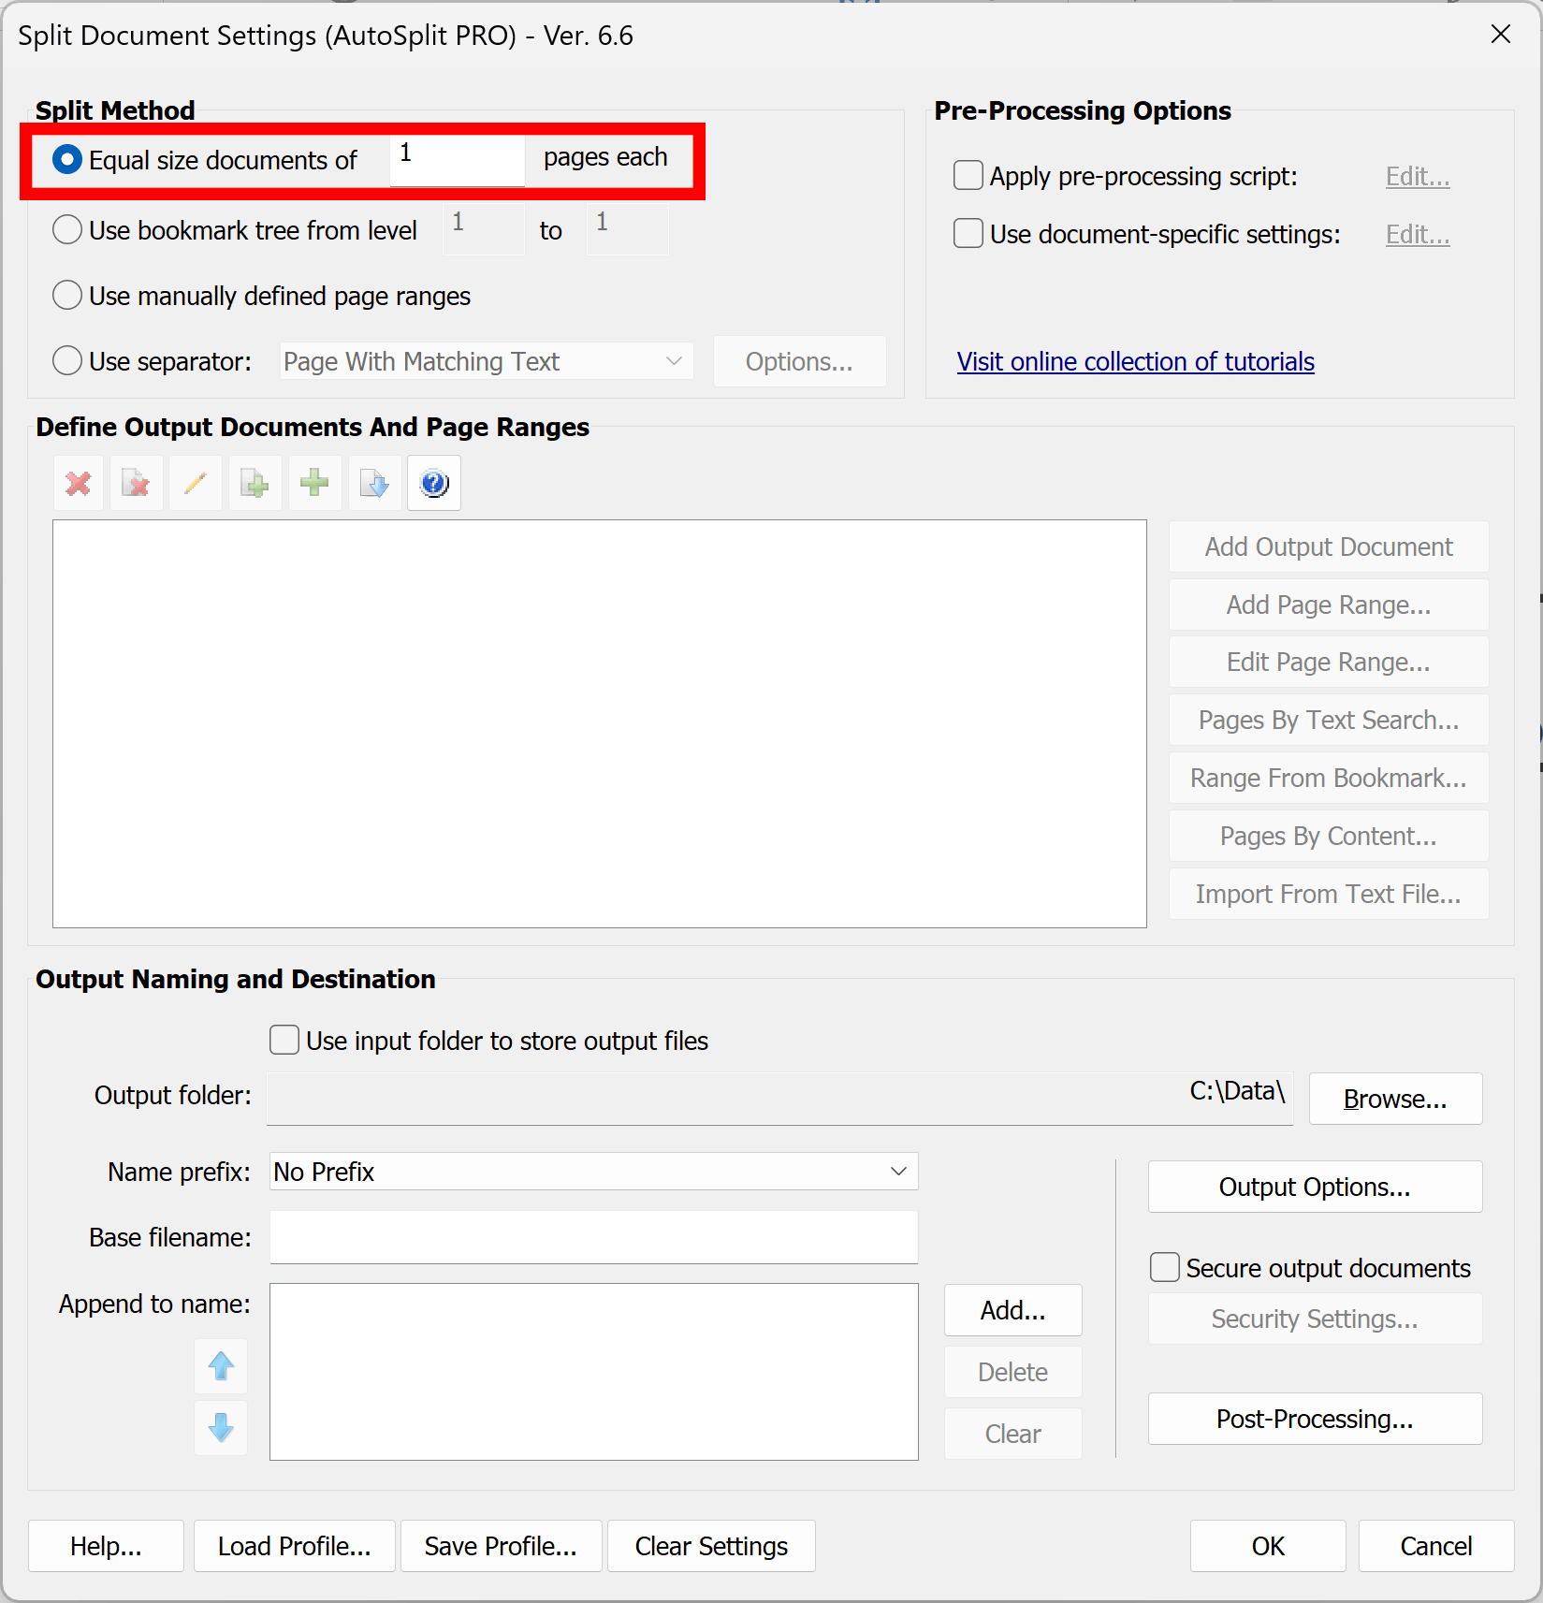Click the add output document page icon
The image size is (1543, 1603).
point(255,484)
